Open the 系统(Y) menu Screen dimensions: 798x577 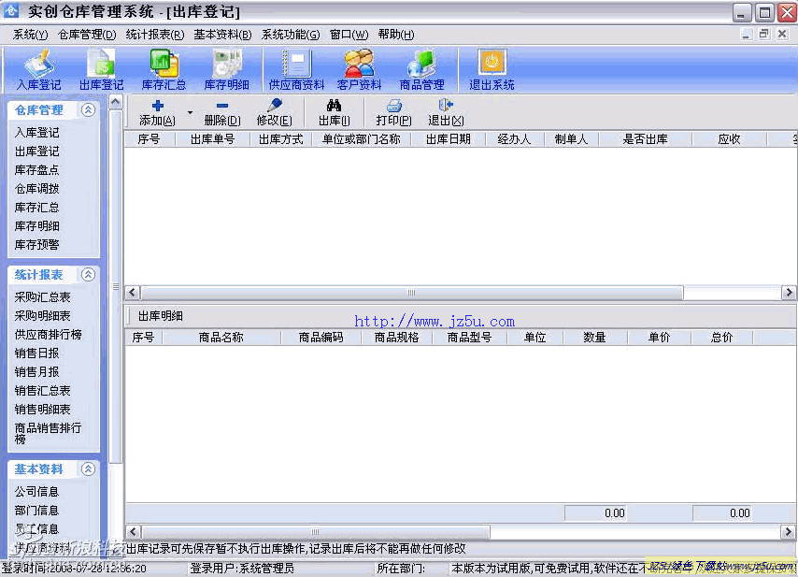pos(31,35)
